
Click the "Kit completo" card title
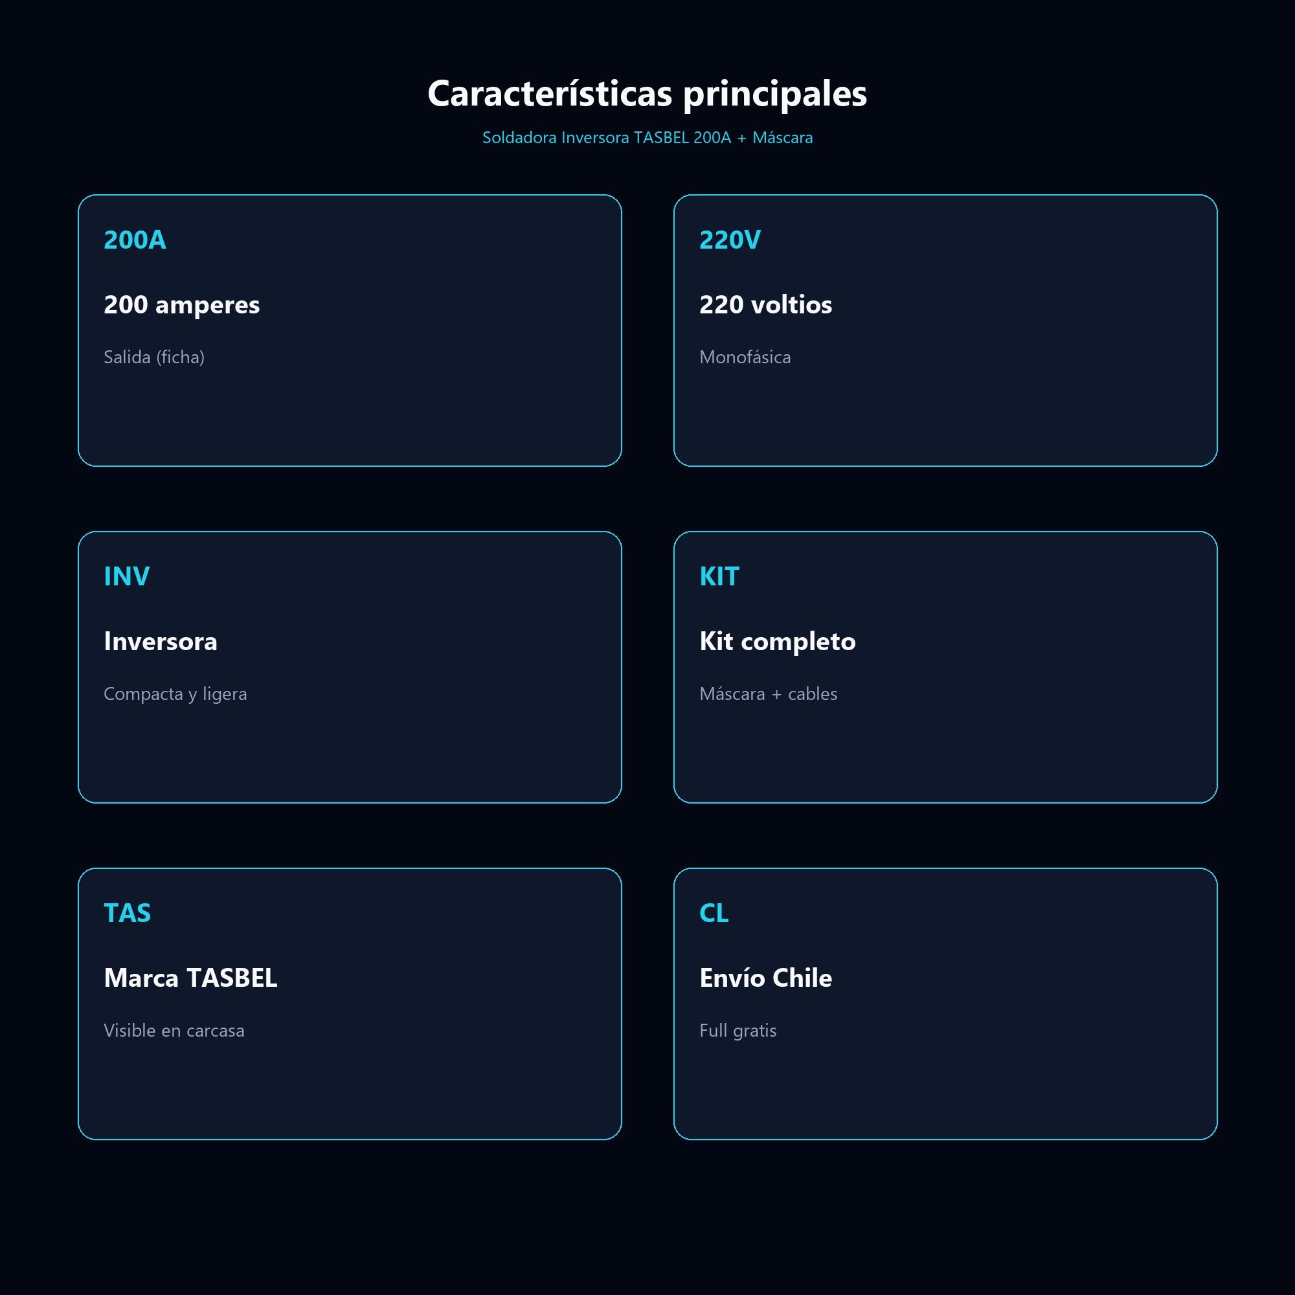click(x=778, y=642)
